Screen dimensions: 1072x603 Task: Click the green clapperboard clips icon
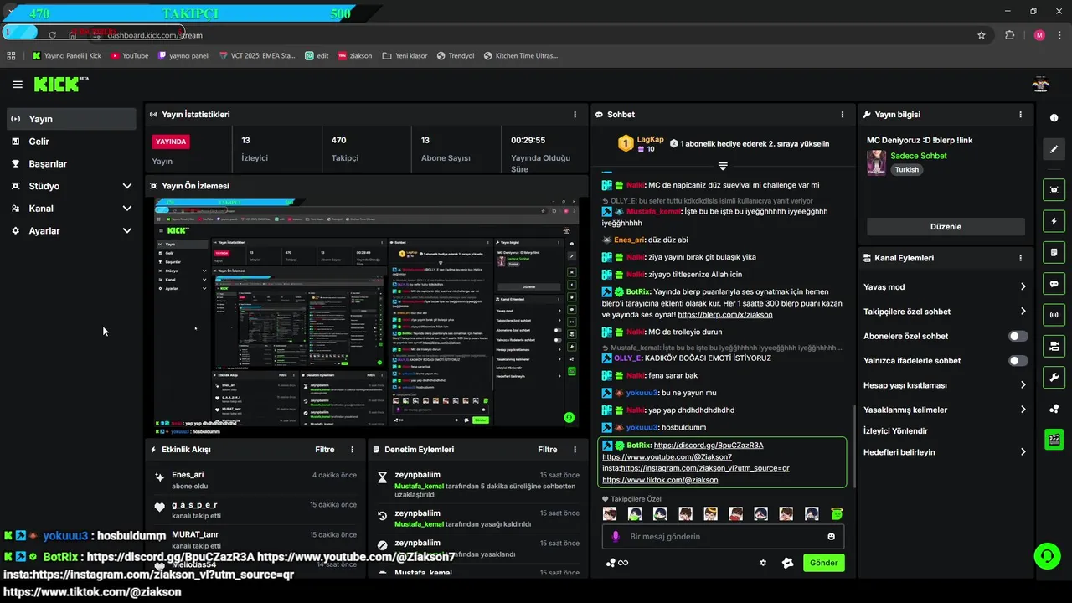(1054, 439)
